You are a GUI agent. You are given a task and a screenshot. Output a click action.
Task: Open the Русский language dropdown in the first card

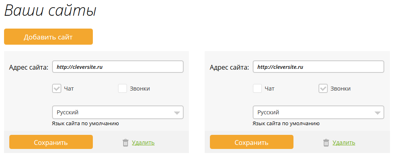click(118, 112)
